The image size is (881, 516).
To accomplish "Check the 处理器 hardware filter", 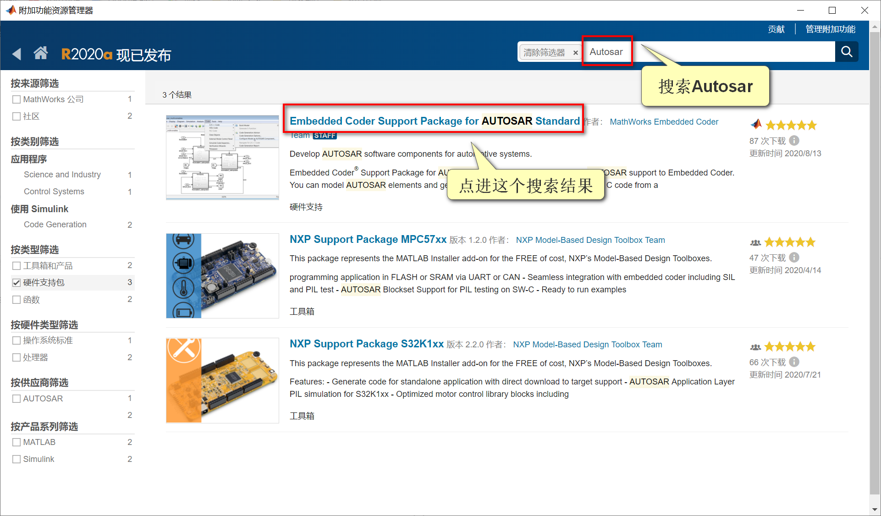I will tap(17, 357).
